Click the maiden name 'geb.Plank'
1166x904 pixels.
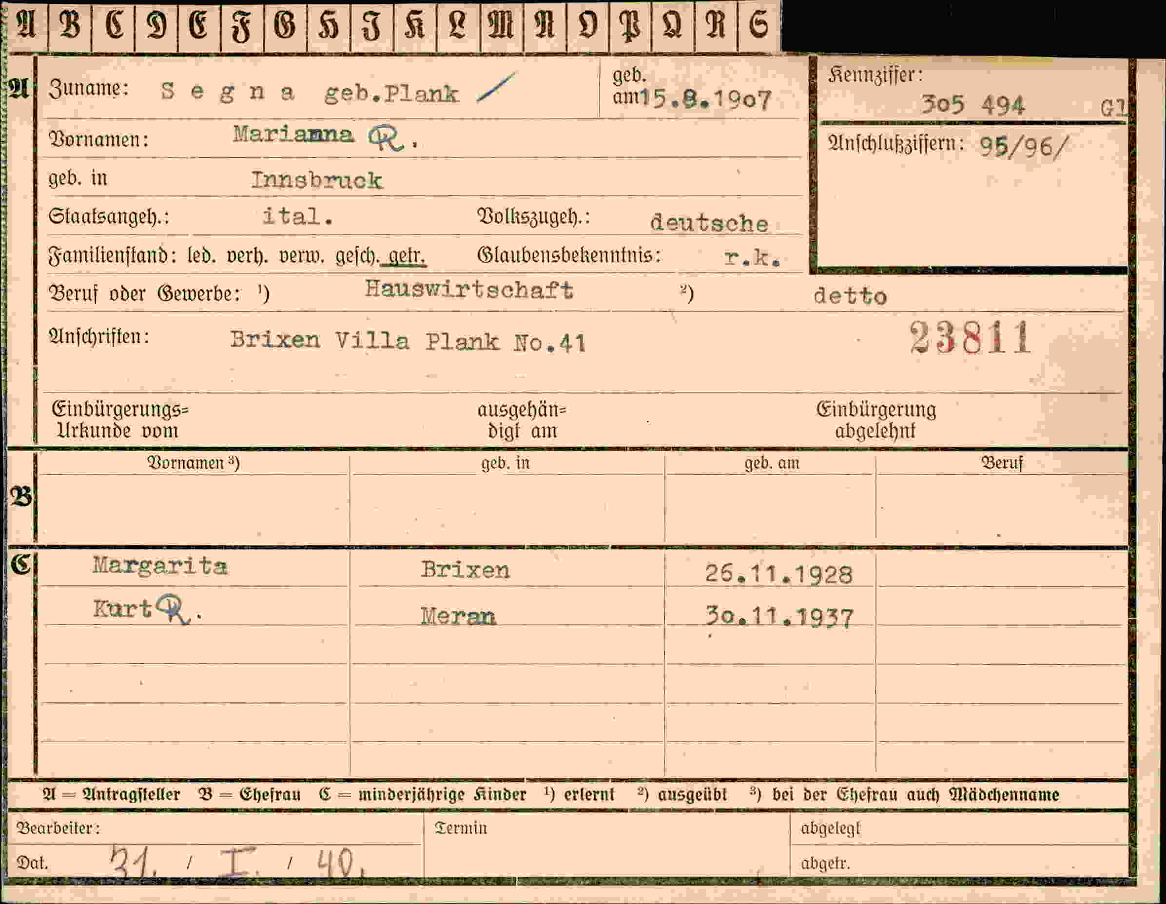pos(391,94)
